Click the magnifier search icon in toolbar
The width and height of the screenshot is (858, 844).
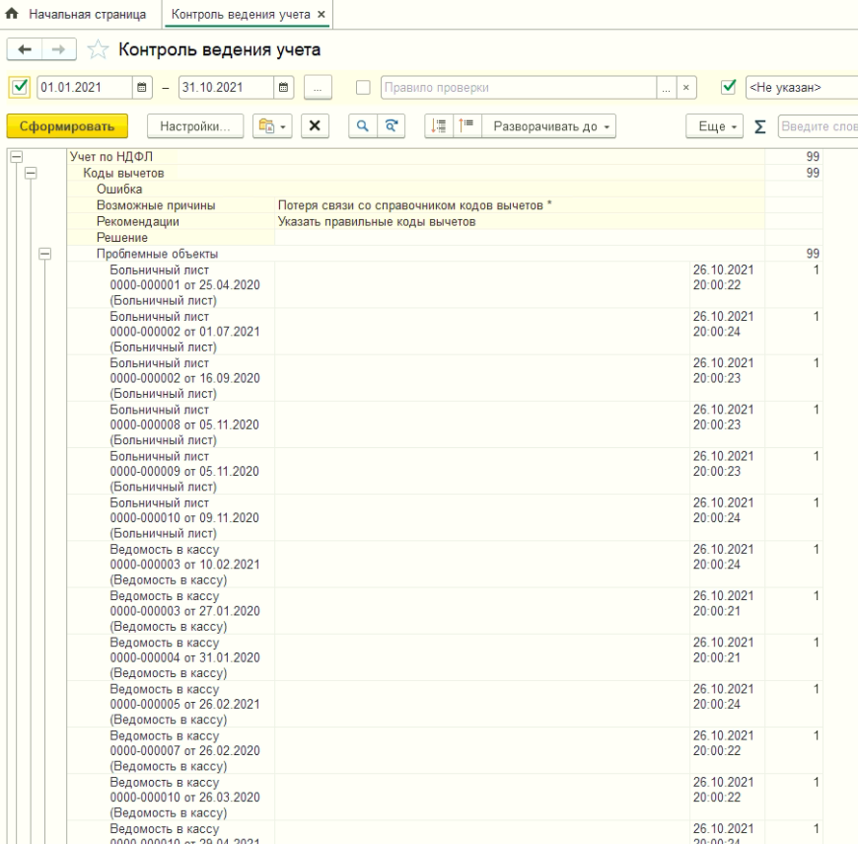pyautogui.click(x=362, y=126)
